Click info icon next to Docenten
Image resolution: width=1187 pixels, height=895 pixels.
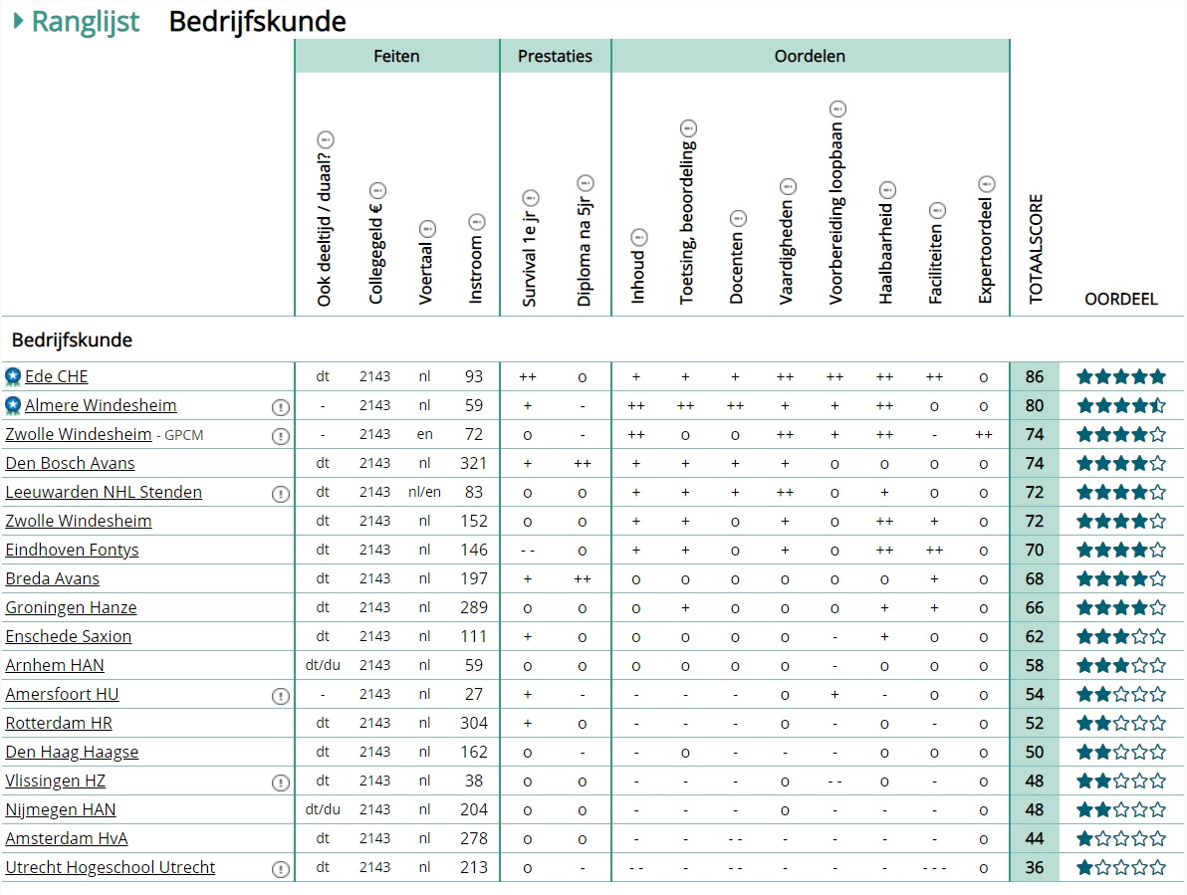pyautogui.click(x=738, y=219)
